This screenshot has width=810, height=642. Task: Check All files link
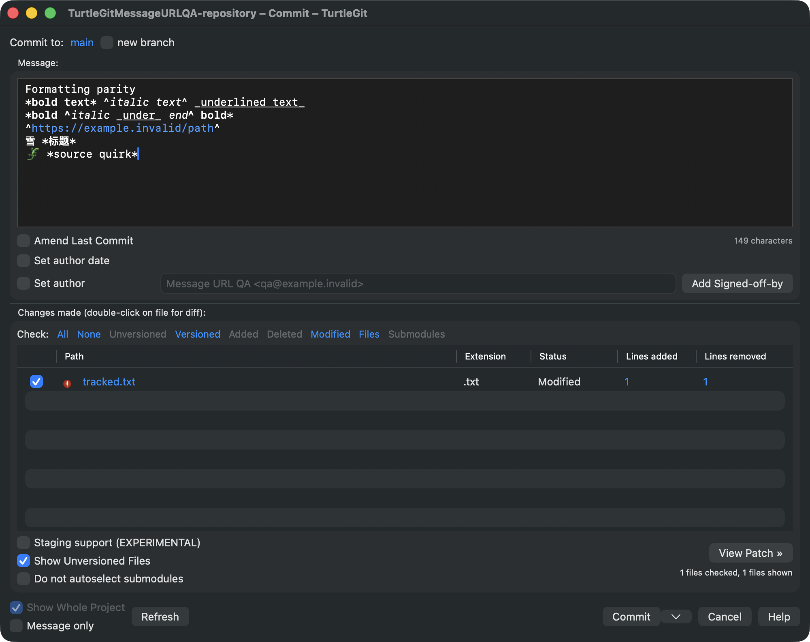(63, 334)
